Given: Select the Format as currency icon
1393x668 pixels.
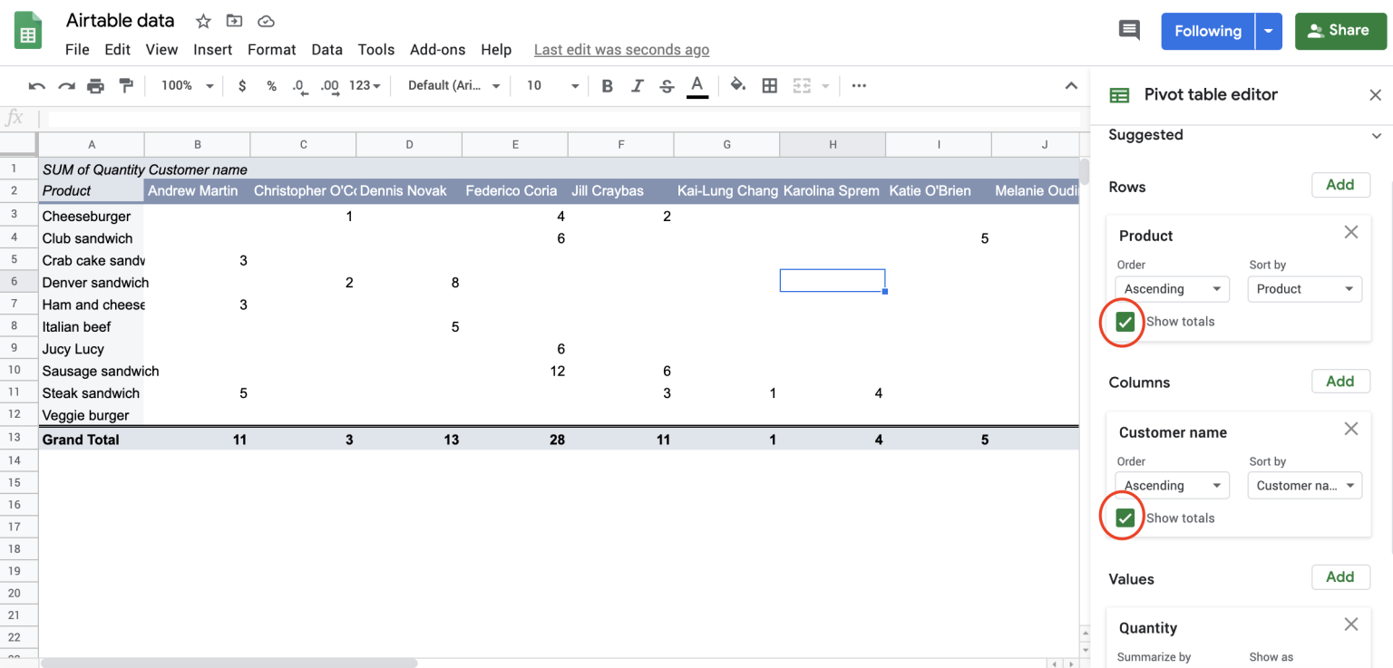Looking at the screenshot, I should tap(241, 85).
